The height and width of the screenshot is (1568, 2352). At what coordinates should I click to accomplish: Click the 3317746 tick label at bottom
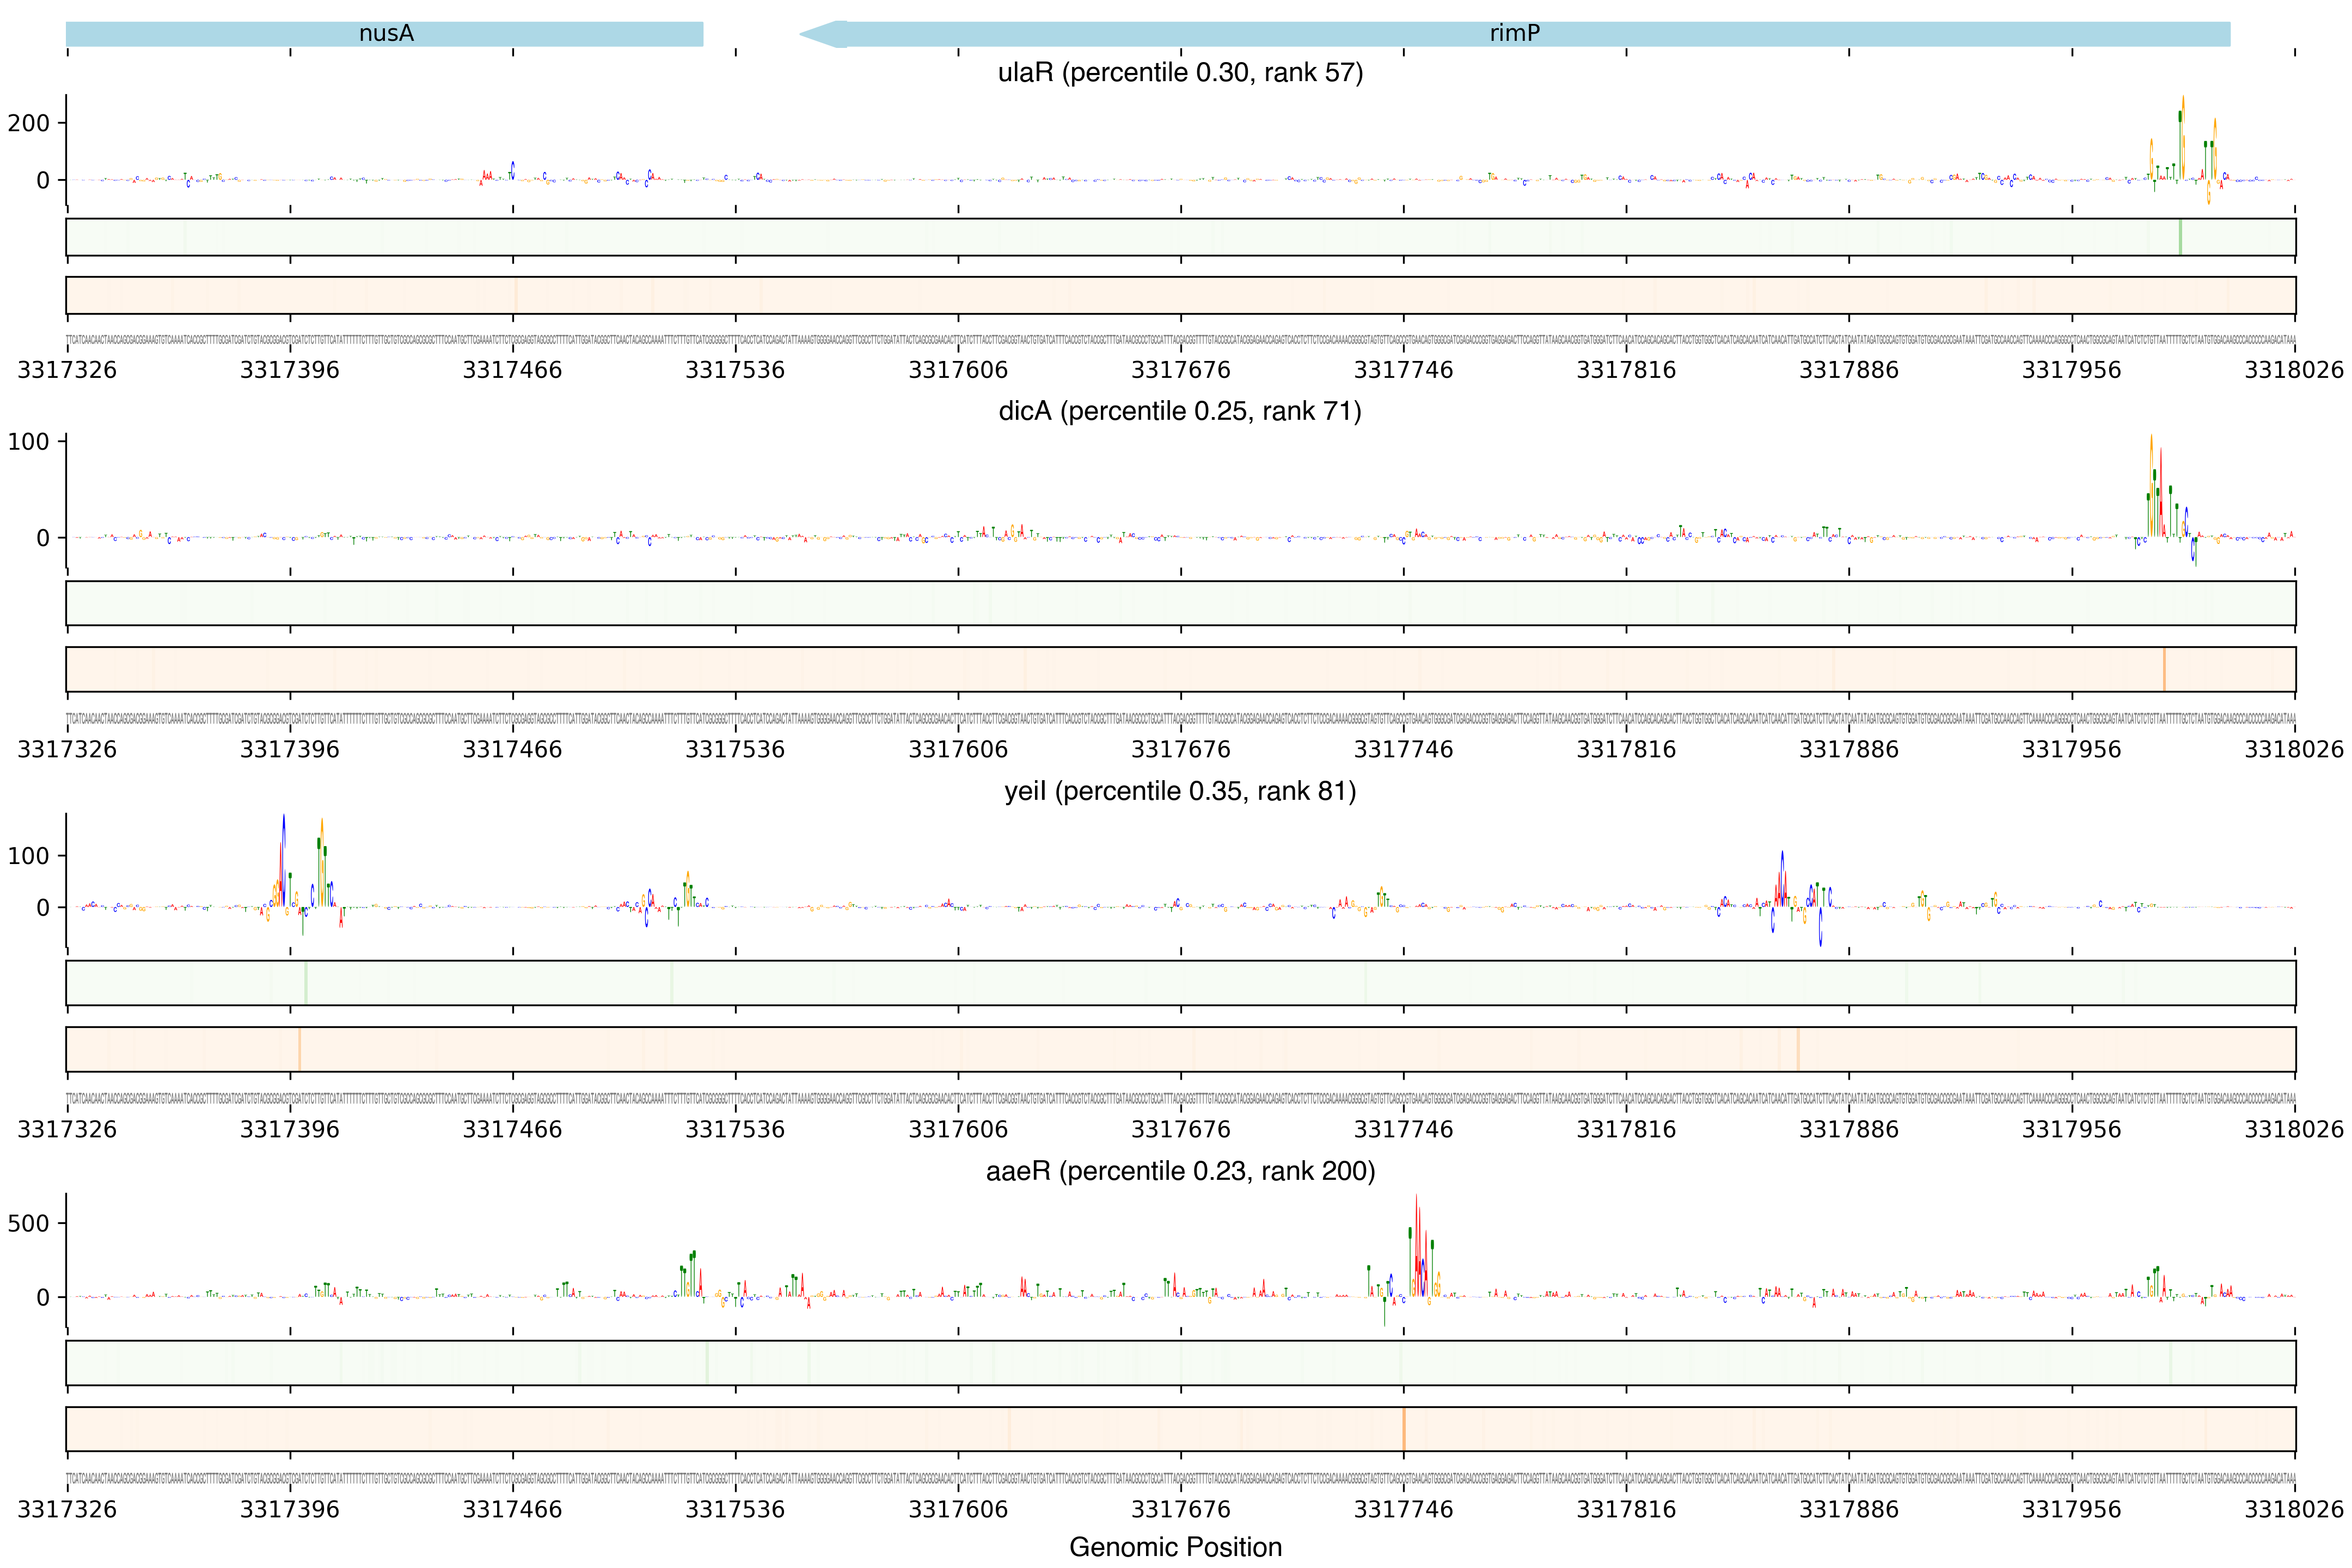click(1403, 1509)
